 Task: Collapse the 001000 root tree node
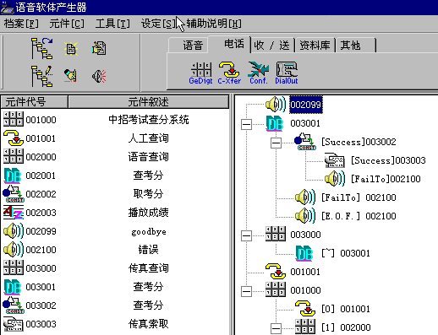pyautogui.click(x=246, y=291)
